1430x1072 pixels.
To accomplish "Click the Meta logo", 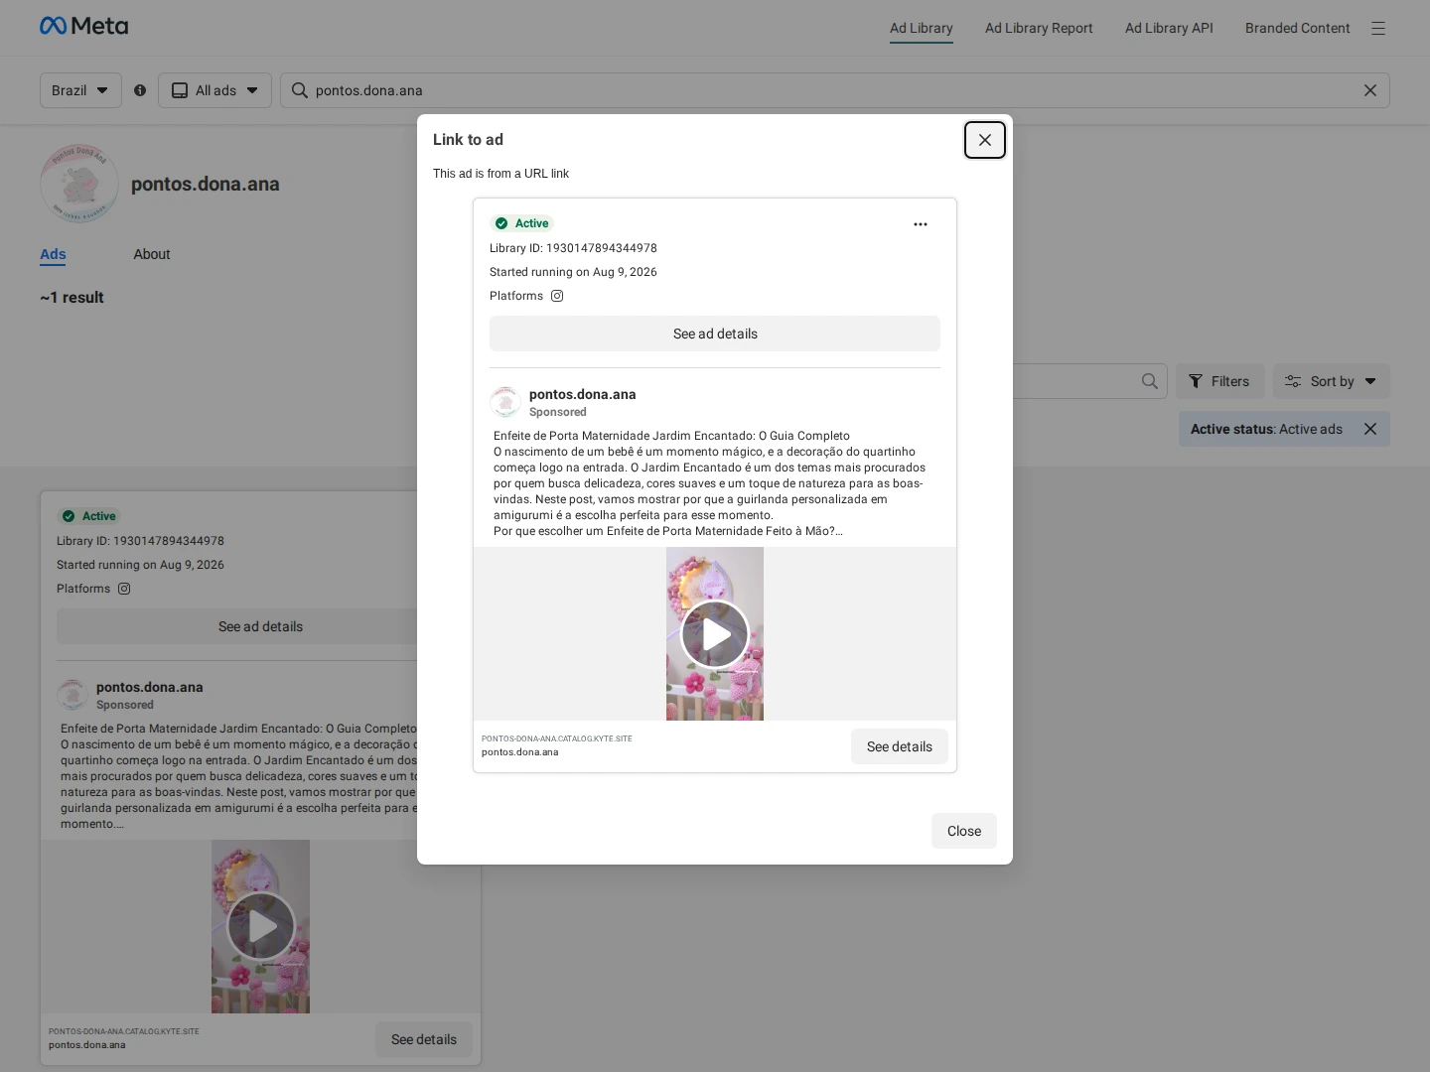I will point(84,27).
